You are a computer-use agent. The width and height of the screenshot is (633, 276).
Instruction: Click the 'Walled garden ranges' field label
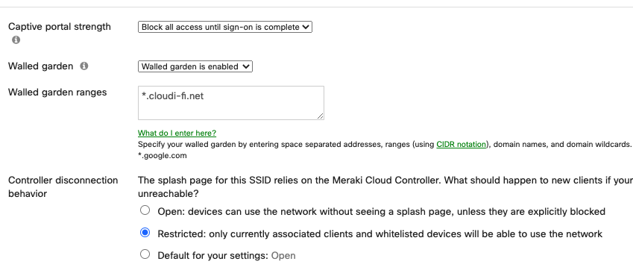pyautogui.click(x=57, y=92)
